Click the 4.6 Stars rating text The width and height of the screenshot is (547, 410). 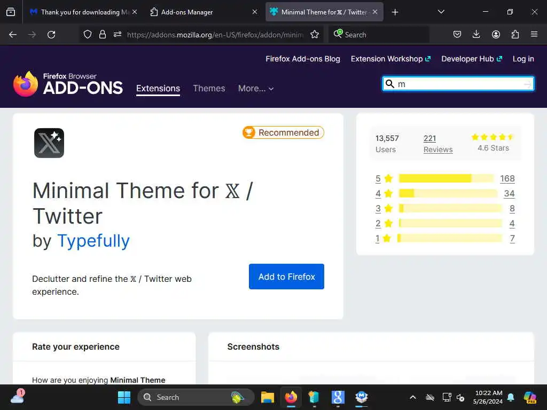[493, 148]
